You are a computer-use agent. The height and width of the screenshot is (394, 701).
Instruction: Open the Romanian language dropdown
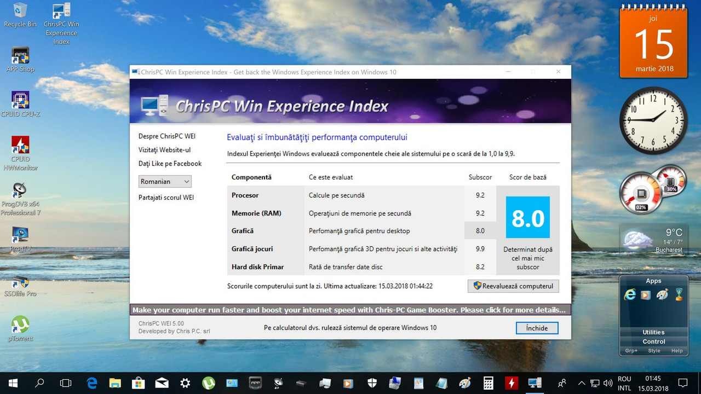[x=165, y=181]
